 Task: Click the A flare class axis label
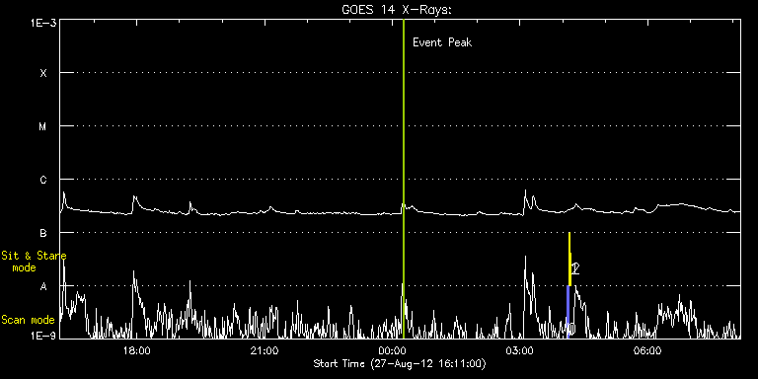(43, 286)
